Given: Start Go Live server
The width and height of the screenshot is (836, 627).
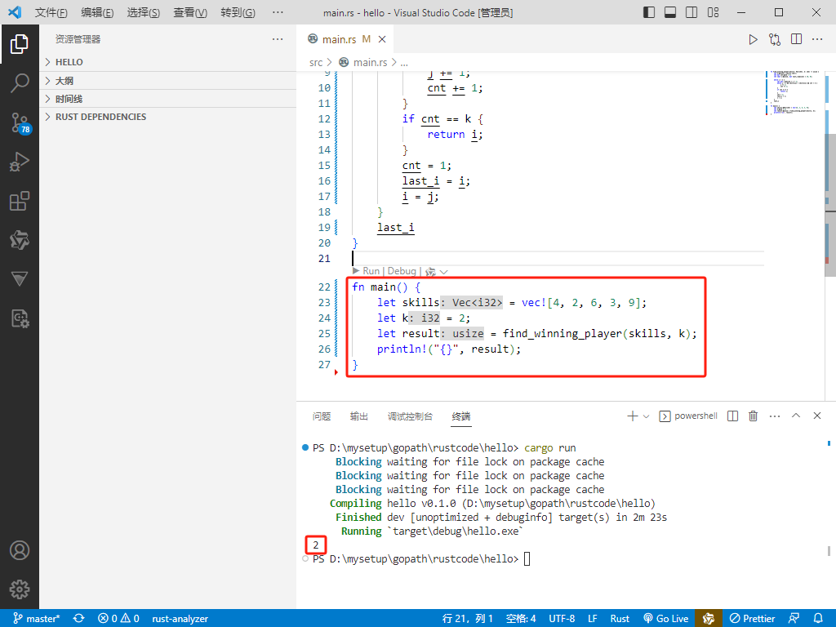Looking at the screenshot, I should [666, 619].
